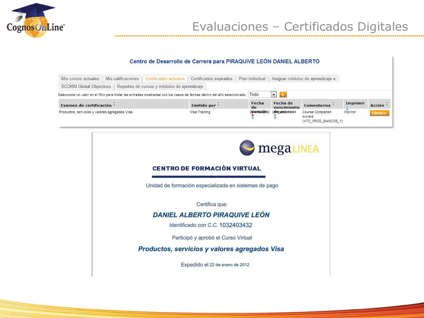This screenshot has width=424, height=318.
Task: Sort by Acción column arrows
Action: pyautogui.click(x=387, y=104)
